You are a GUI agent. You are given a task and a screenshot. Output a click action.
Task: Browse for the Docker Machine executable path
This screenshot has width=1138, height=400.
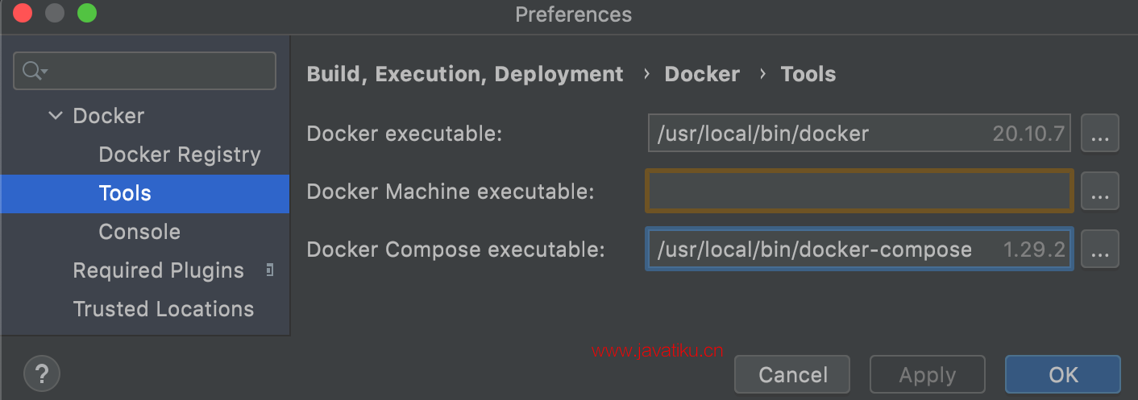[x=1099, y=192]
